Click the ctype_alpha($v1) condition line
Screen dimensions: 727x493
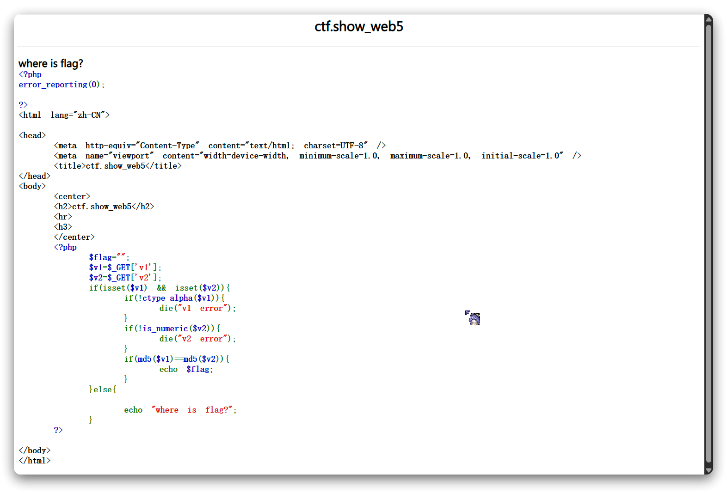tap(174, 298)
